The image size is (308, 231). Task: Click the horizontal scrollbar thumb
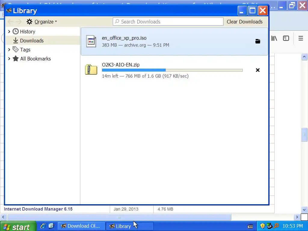point(119,217)
